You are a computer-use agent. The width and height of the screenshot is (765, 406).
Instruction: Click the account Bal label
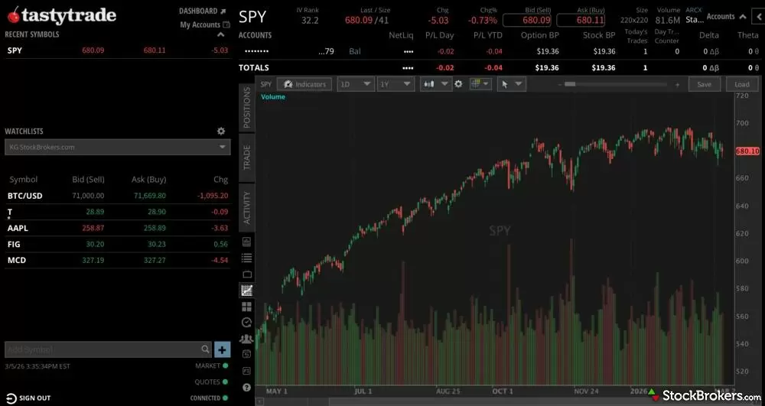click(x=355, y=51)
